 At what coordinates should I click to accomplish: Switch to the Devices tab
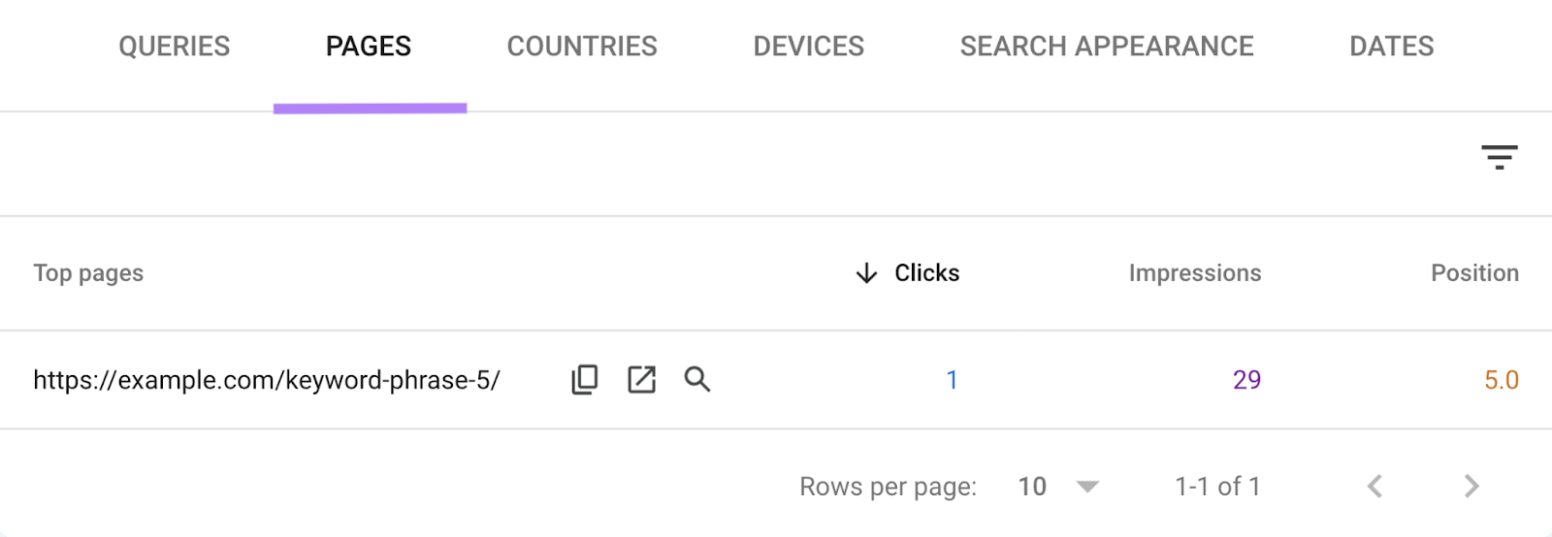pos(808,46)
